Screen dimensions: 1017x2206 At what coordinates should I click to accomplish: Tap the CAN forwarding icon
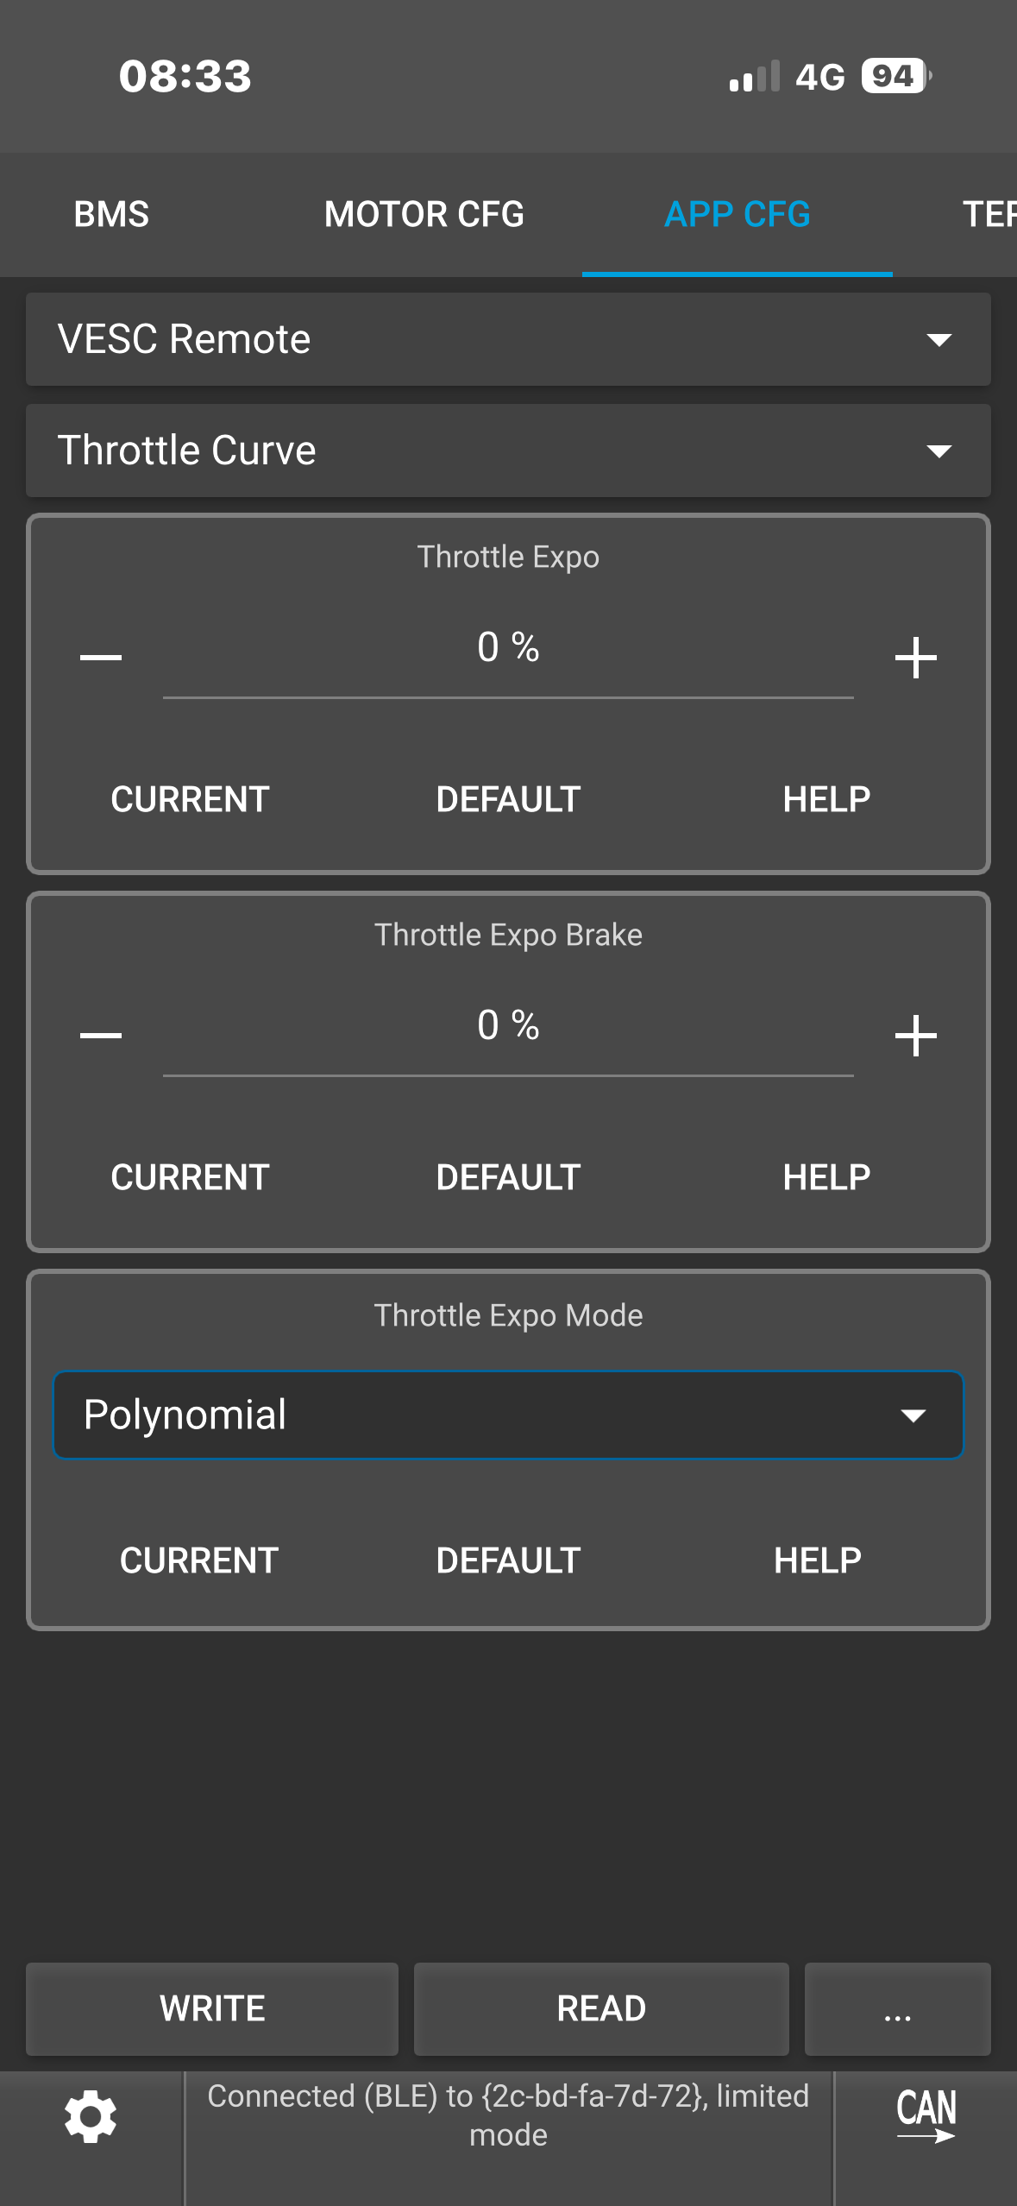point(926,2115)
